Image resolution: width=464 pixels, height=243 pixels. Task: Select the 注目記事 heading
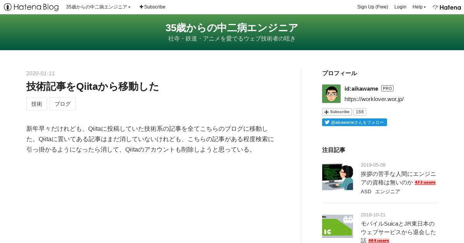tap(334, 150)
